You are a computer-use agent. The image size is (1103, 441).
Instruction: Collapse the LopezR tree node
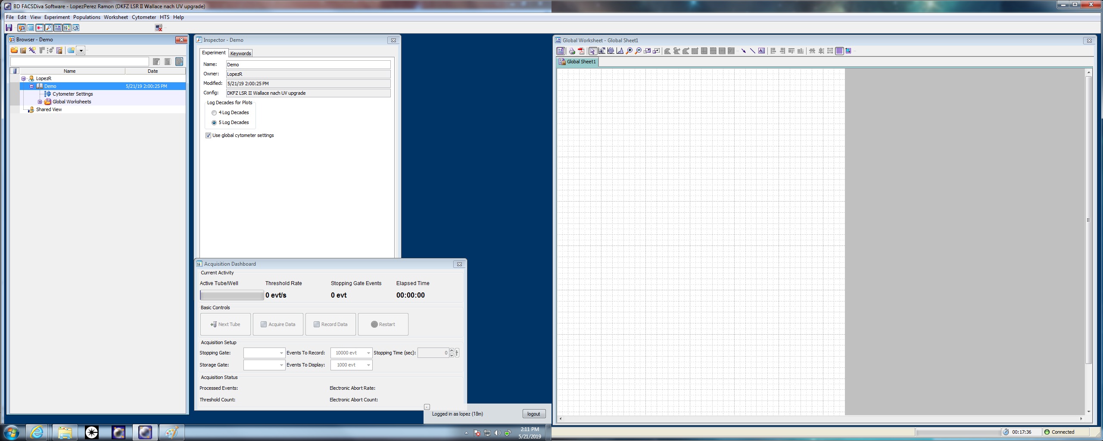(x=24, y=79)
